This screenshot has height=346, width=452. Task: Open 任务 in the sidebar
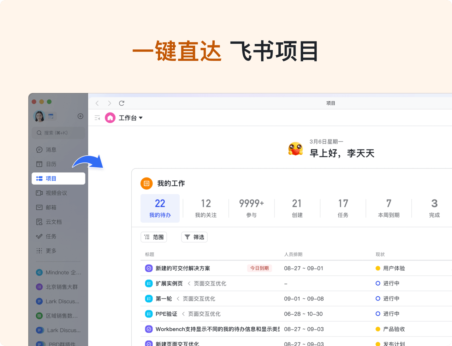pos(58,236)
